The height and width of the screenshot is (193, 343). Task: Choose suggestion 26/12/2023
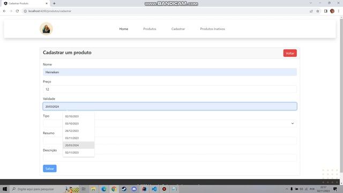tap(79, 131)
